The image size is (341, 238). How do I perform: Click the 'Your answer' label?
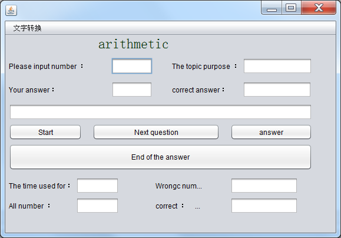(x=31, y=90)
